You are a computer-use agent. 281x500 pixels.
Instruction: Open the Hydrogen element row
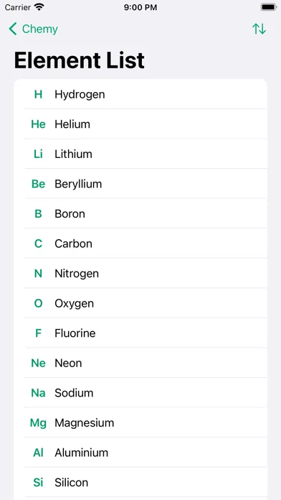(x=140, y=94)
